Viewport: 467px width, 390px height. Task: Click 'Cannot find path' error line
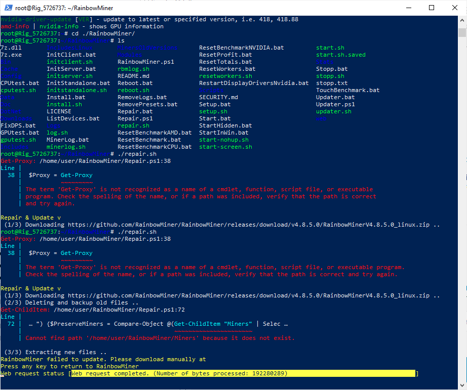(160, 338)
